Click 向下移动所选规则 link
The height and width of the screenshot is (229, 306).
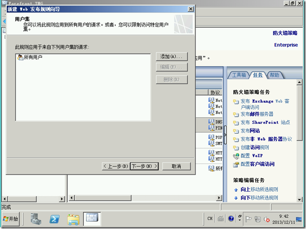(259, 198)
